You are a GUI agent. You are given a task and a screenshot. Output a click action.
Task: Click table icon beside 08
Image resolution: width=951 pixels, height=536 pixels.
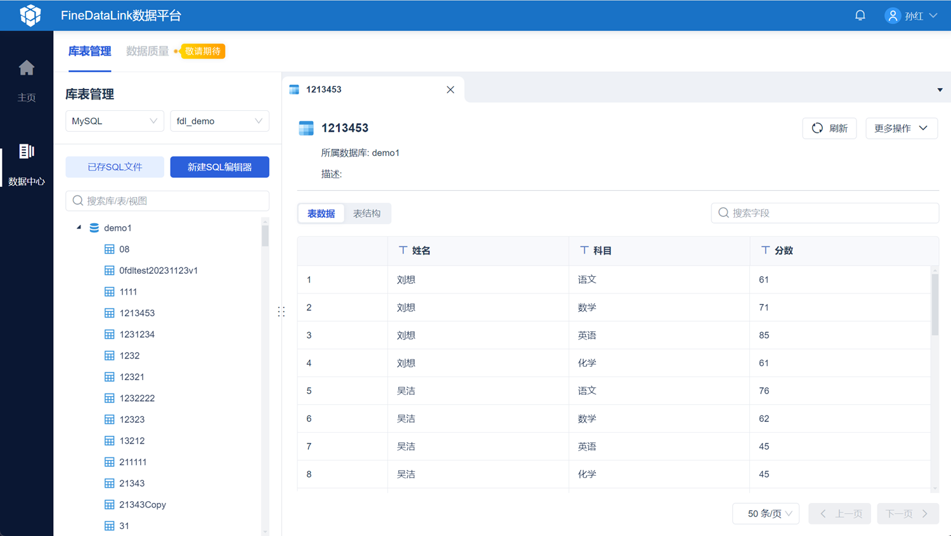coord(110,249)
